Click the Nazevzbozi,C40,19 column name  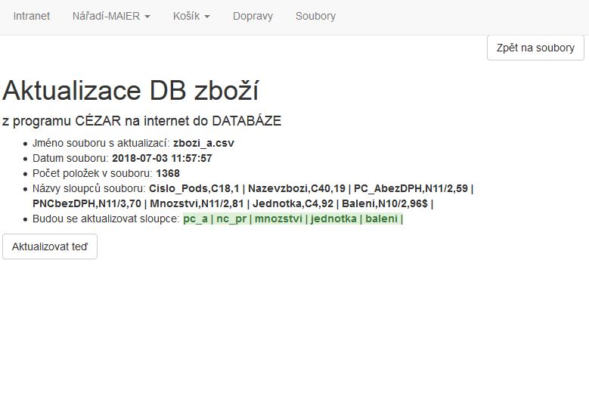click(x=297, y=188)
